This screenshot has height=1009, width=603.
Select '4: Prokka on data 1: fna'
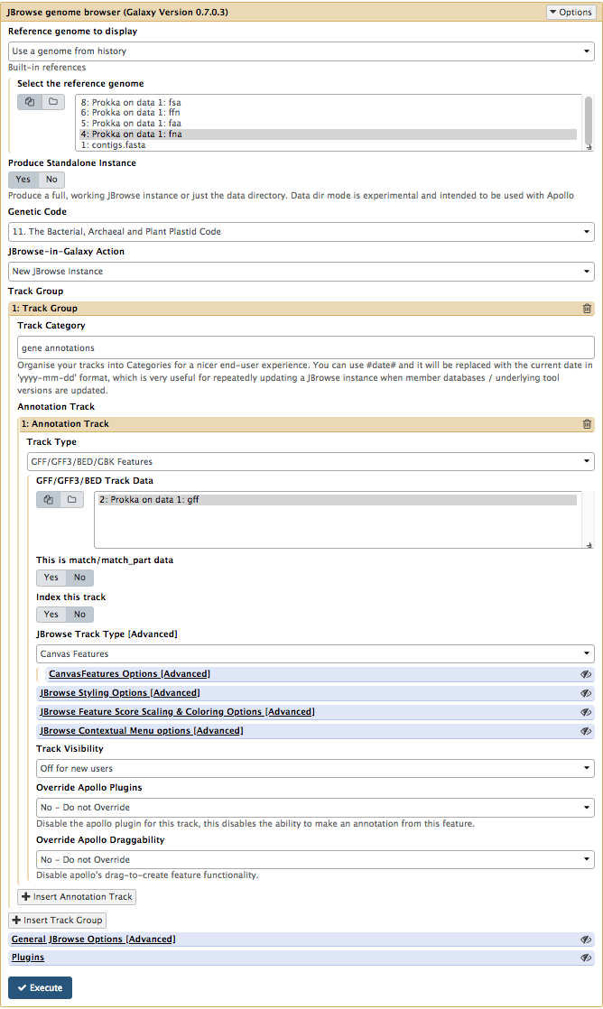[x=329, y=134]
